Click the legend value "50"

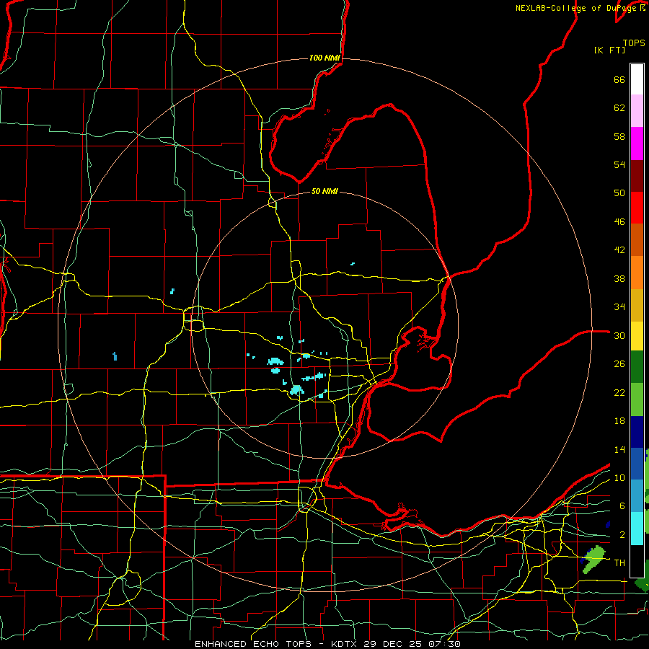pos(619,193)
